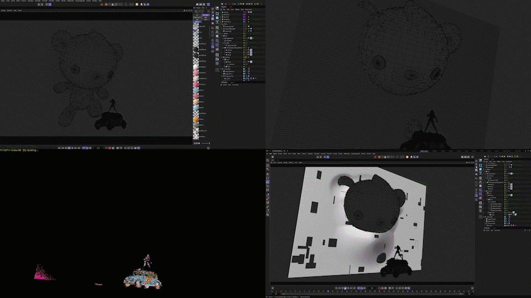Viewport: 531px width, 298px height.
Task: Select the grey material sphere near list bottom
Action: [x=196, y=125]
